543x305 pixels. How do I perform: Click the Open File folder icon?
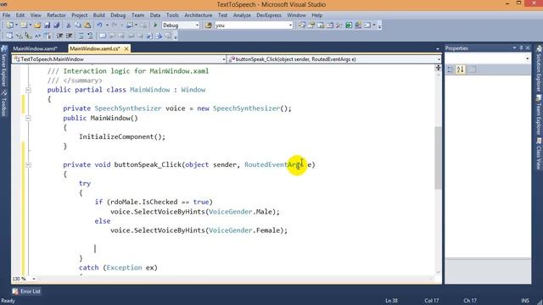pos(37,25)
